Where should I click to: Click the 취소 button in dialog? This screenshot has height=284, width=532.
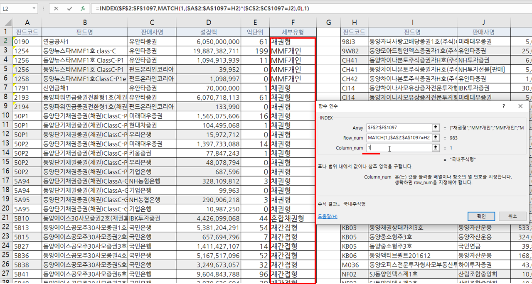pyautogui.click(x=512, y=216)
